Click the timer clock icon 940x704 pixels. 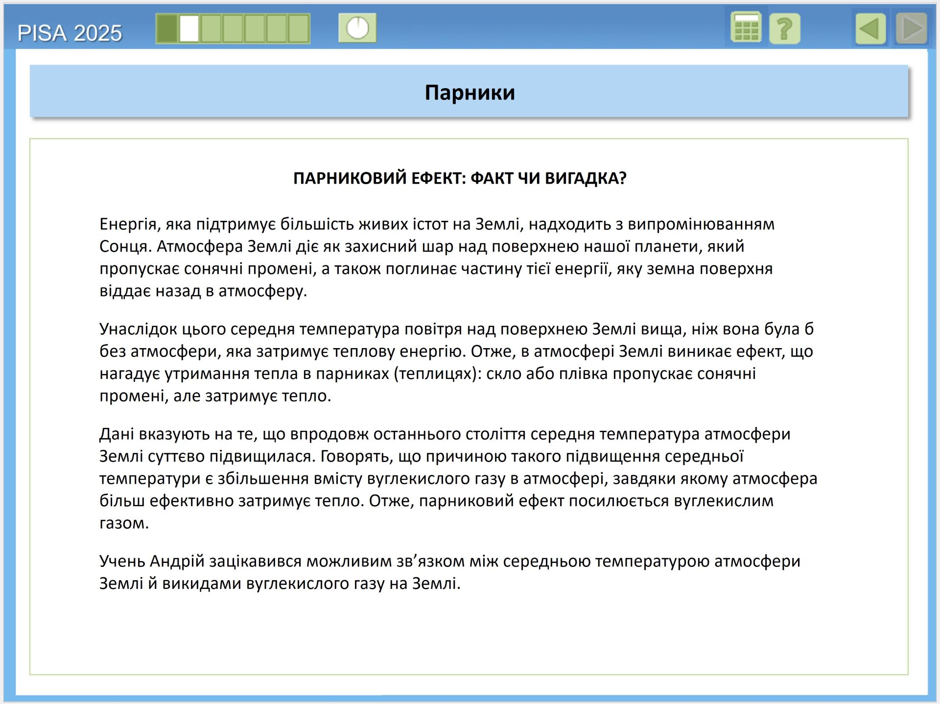click(x=357, y=28)
